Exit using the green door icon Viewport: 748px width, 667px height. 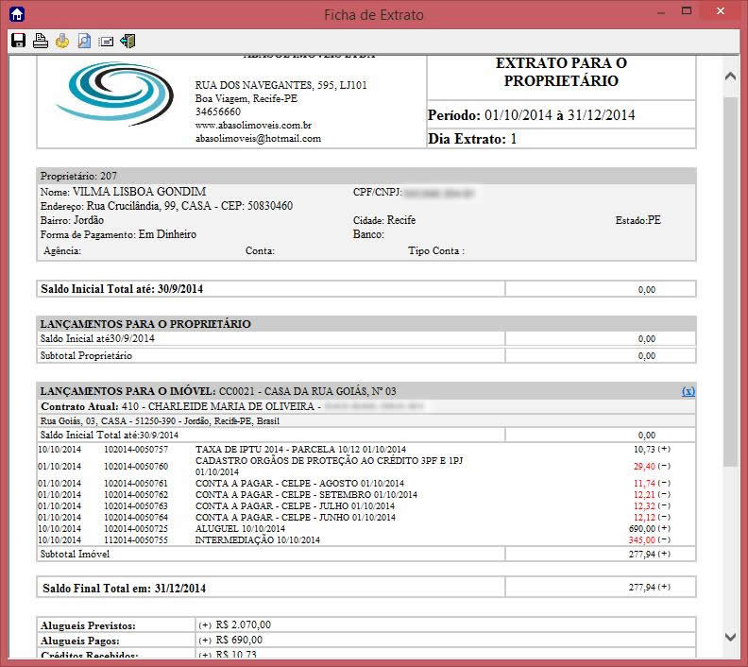pyautogui.click(x=127, y=41)
